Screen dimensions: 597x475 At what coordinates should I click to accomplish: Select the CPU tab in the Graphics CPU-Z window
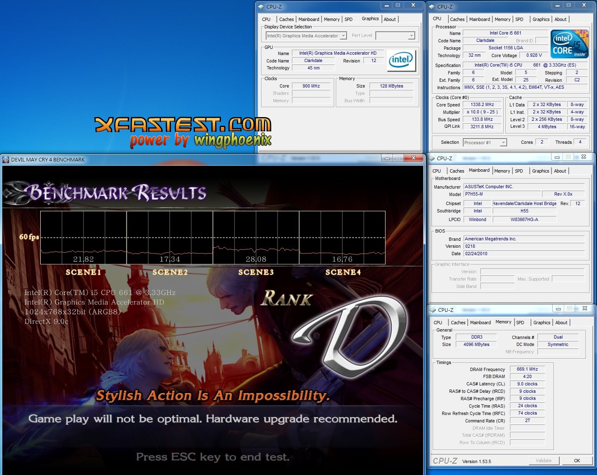click(266, 19)
